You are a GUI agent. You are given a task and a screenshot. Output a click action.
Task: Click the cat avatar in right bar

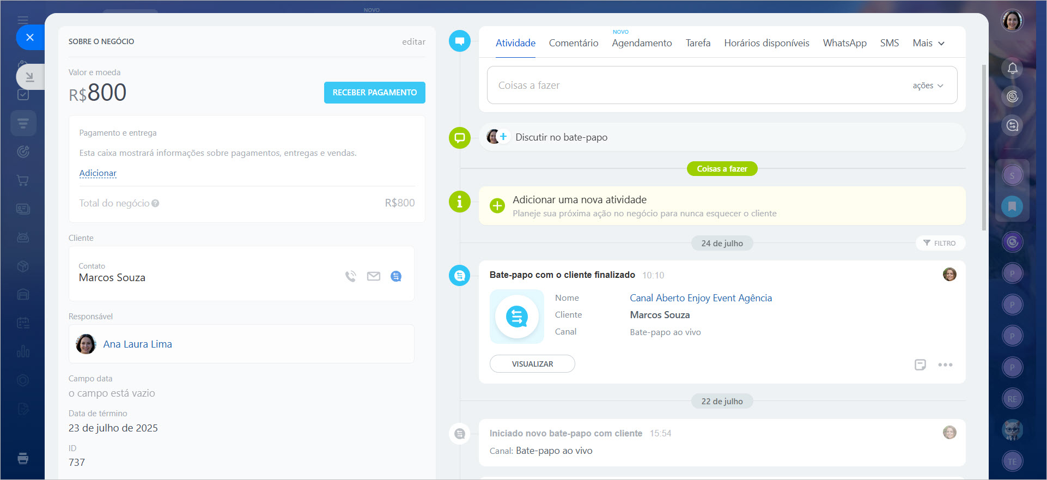tap(1012, 430)
